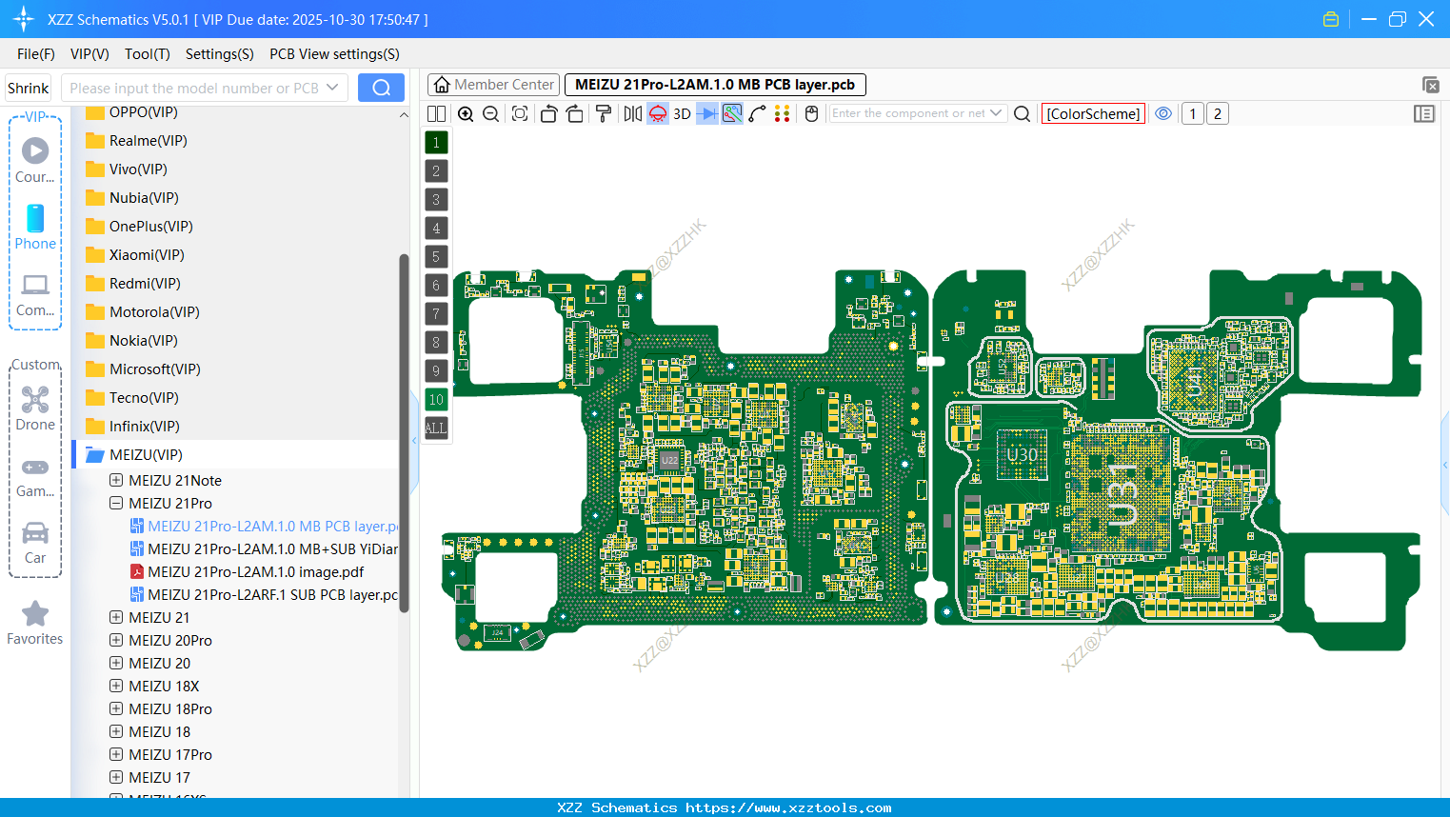Image resolution: width=1450 pixels, height=817 pixels.
Task: Expand the MEIZU 21 node
Action: 116,617
